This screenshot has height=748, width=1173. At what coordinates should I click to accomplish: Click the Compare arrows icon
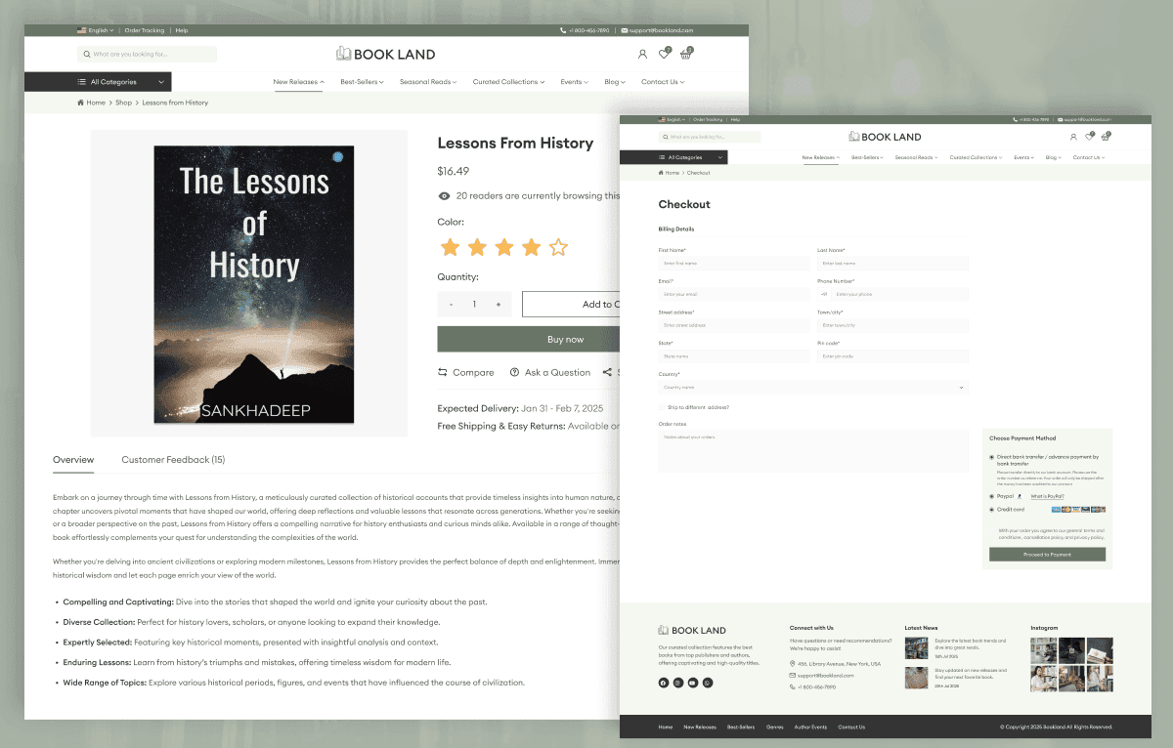(x=443, y=372)
